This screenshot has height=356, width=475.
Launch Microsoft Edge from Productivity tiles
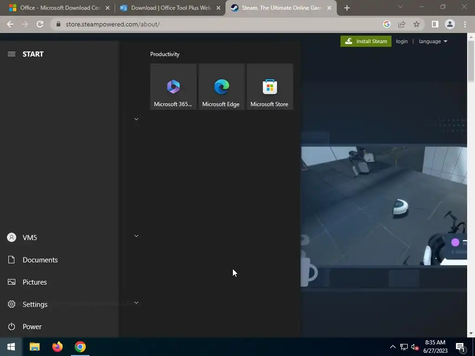[221, 87]
